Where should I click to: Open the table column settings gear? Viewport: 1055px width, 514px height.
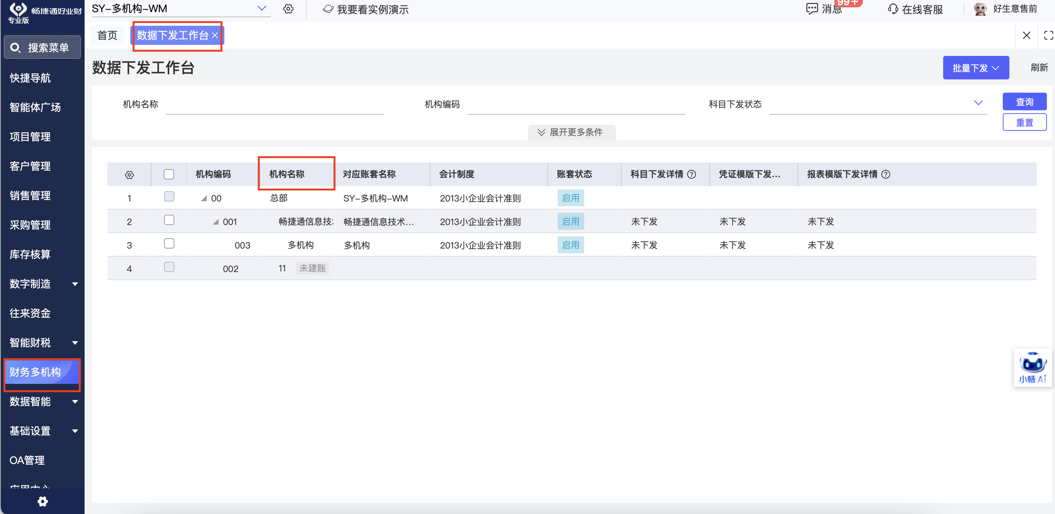tap(129, 175)
